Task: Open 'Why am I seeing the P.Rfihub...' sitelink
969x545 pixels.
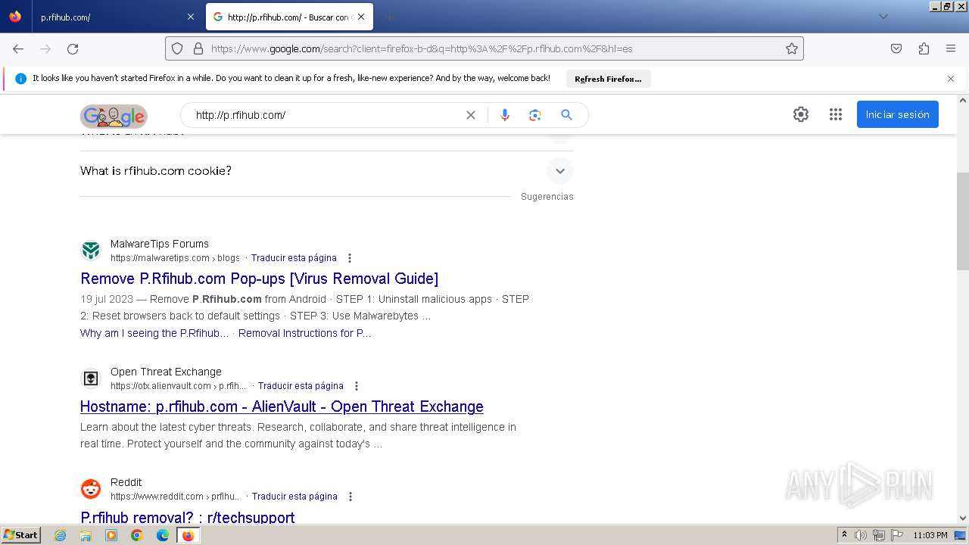Action: click(154, 333)
